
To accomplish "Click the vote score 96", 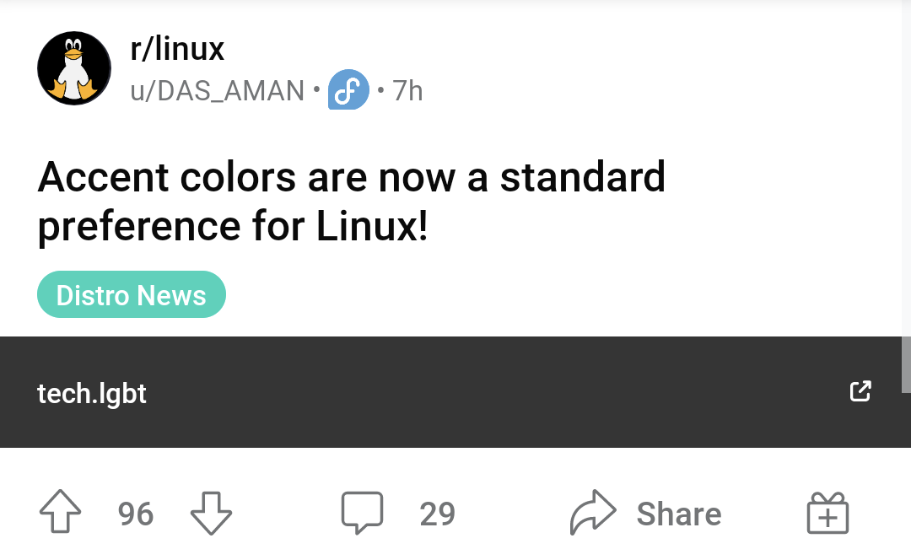I will click(134, 513).
